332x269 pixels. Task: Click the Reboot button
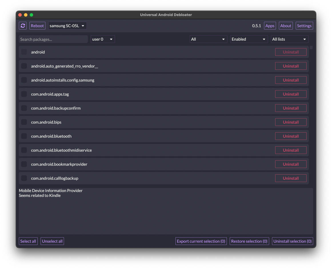click(x=37, y=26)
